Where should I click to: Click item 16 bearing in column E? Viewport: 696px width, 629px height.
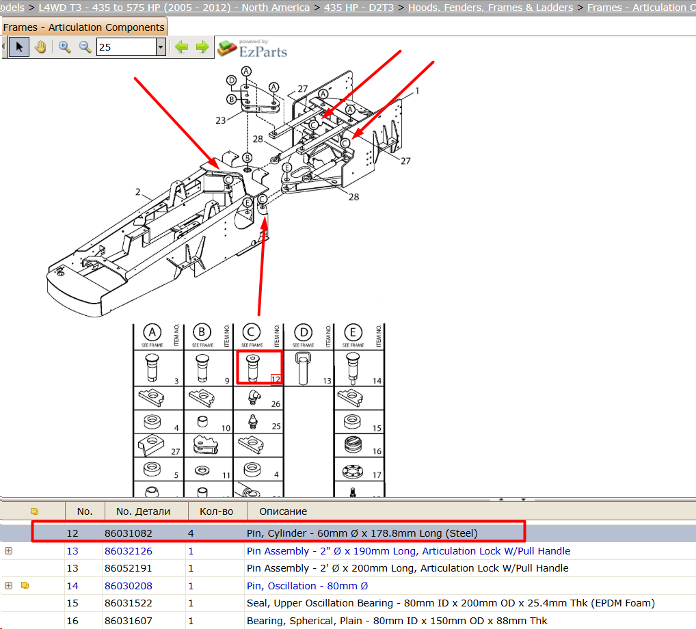(x=353, y=445)
